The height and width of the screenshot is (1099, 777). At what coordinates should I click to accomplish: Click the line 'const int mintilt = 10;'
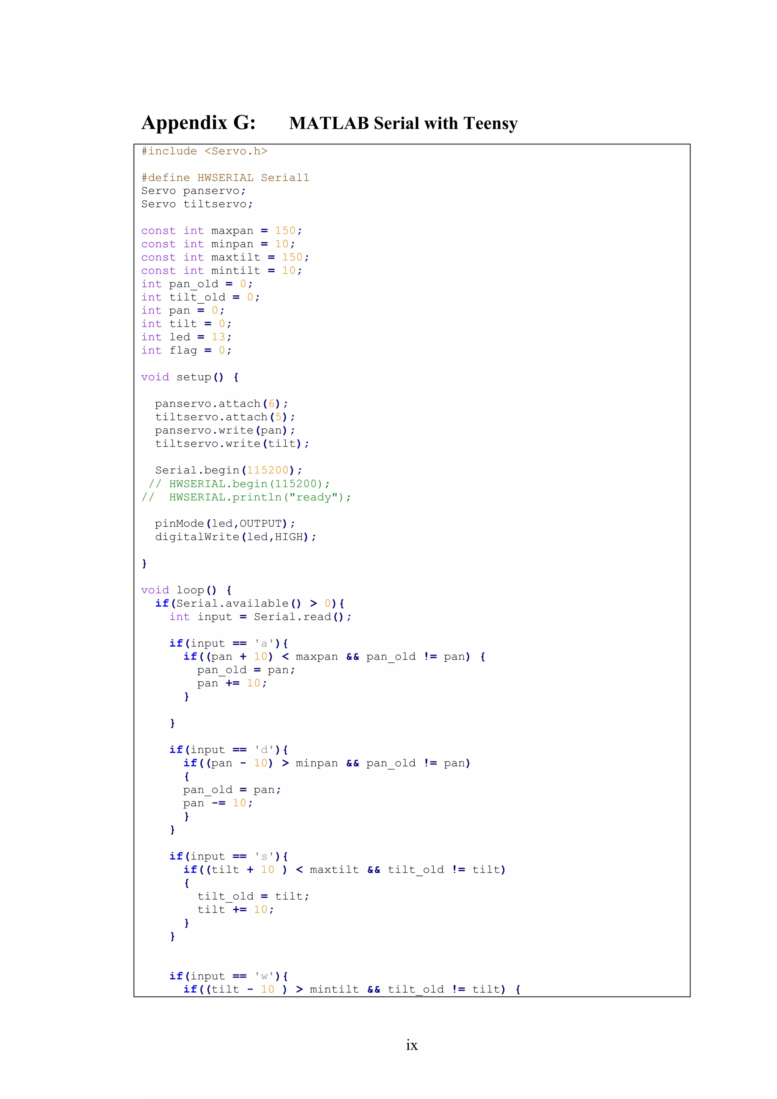coord(222,271)
